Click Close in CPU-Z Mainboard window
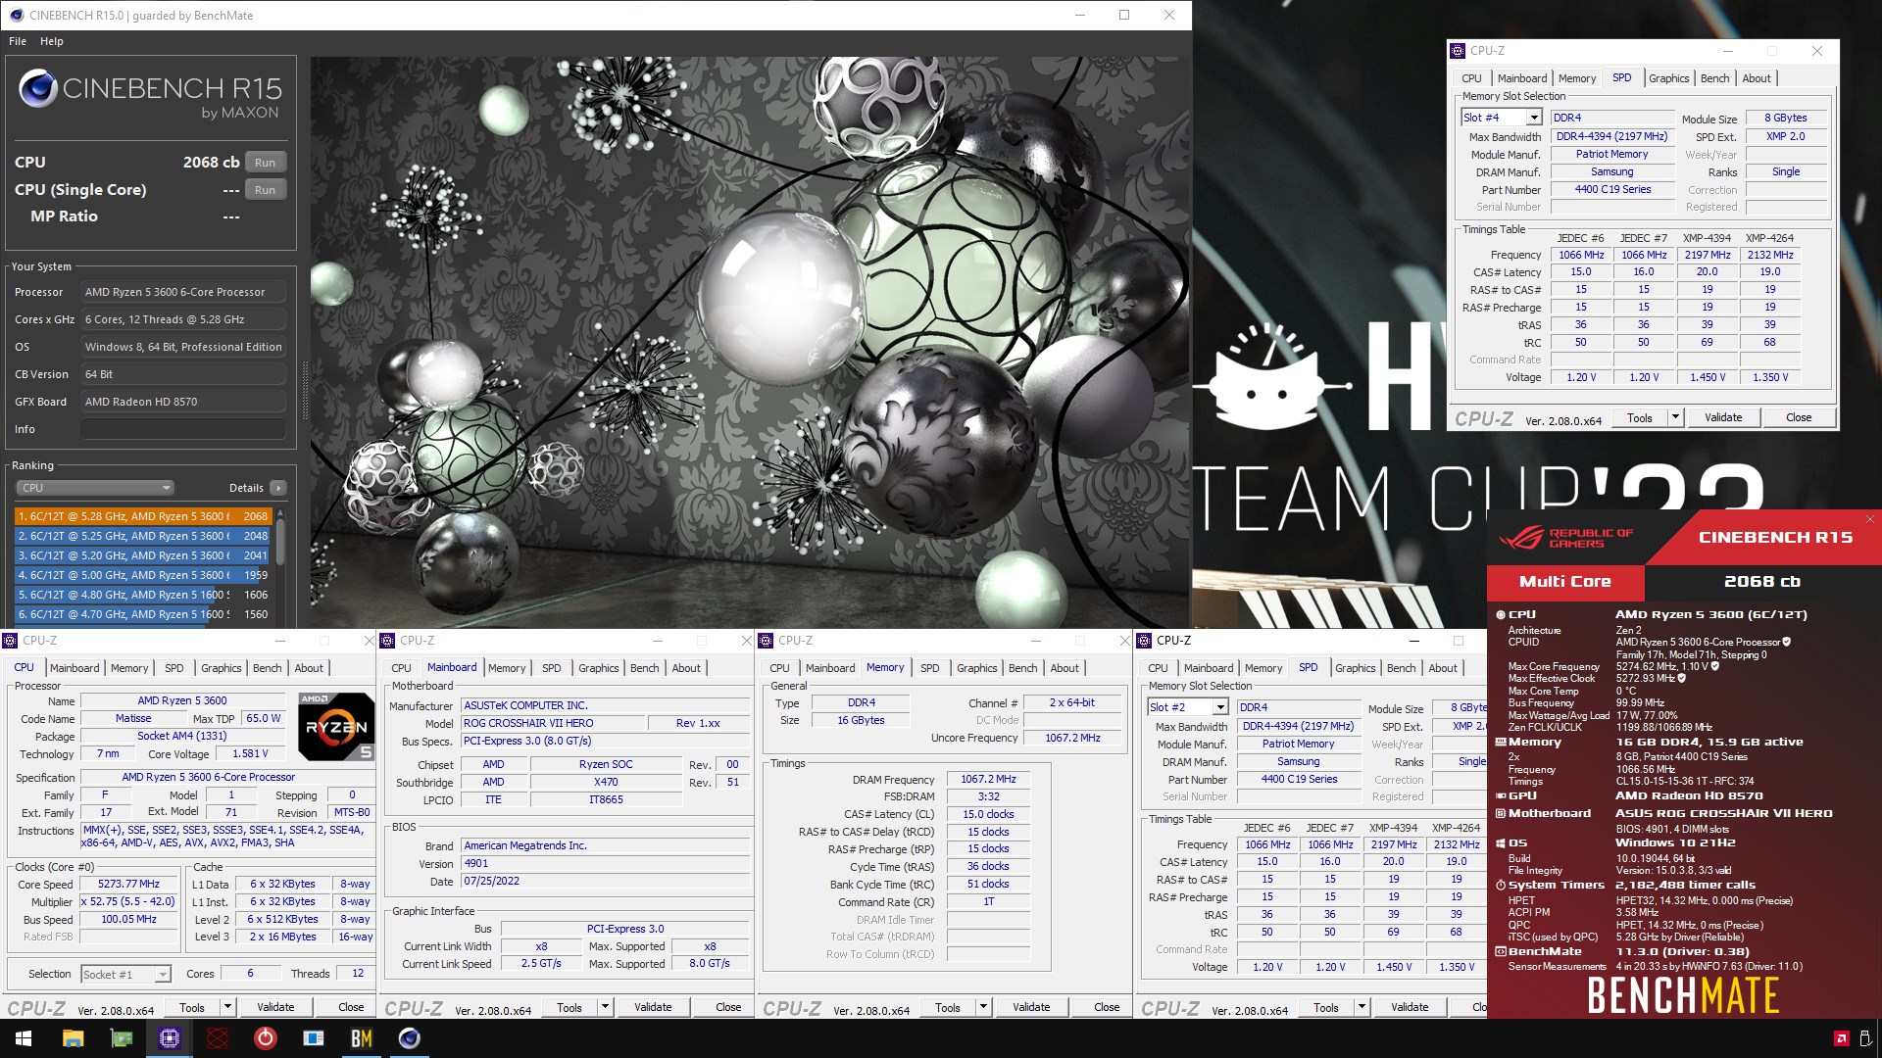Viewport: 1882px width, 1058px height. pyautogui.click(x=728, y=1007)
